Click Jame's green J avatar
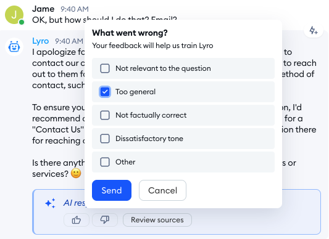Screen dimensions: 329x239 (x=14, y=15)
